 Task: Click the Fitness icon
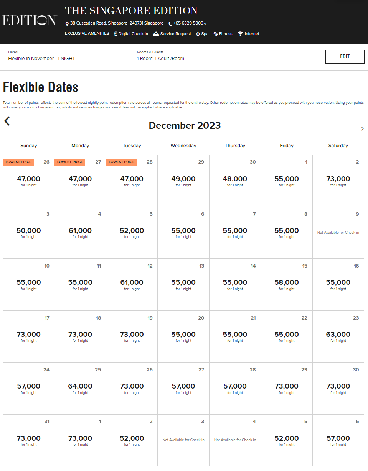[216, 34]
